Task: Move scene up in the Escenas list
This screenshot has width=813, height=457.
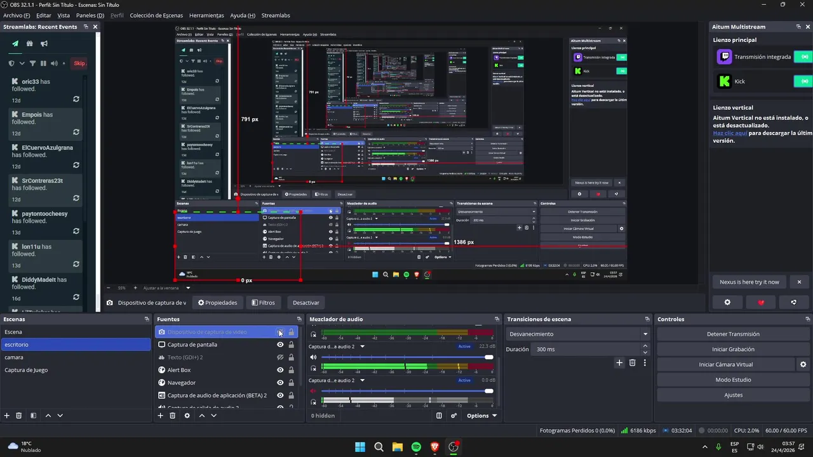Action: pos(48,416)
